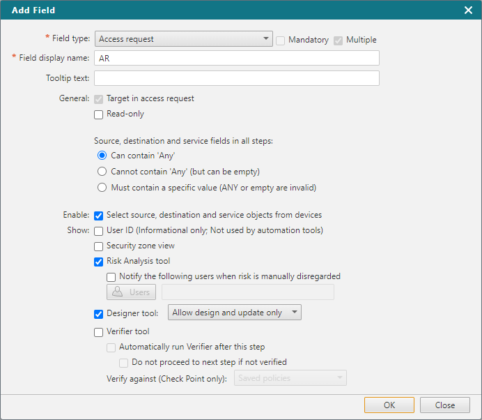Expand the Allow design and update only dropdown
The height and width of the screenshot is (420, 482).
coord(235,313)
